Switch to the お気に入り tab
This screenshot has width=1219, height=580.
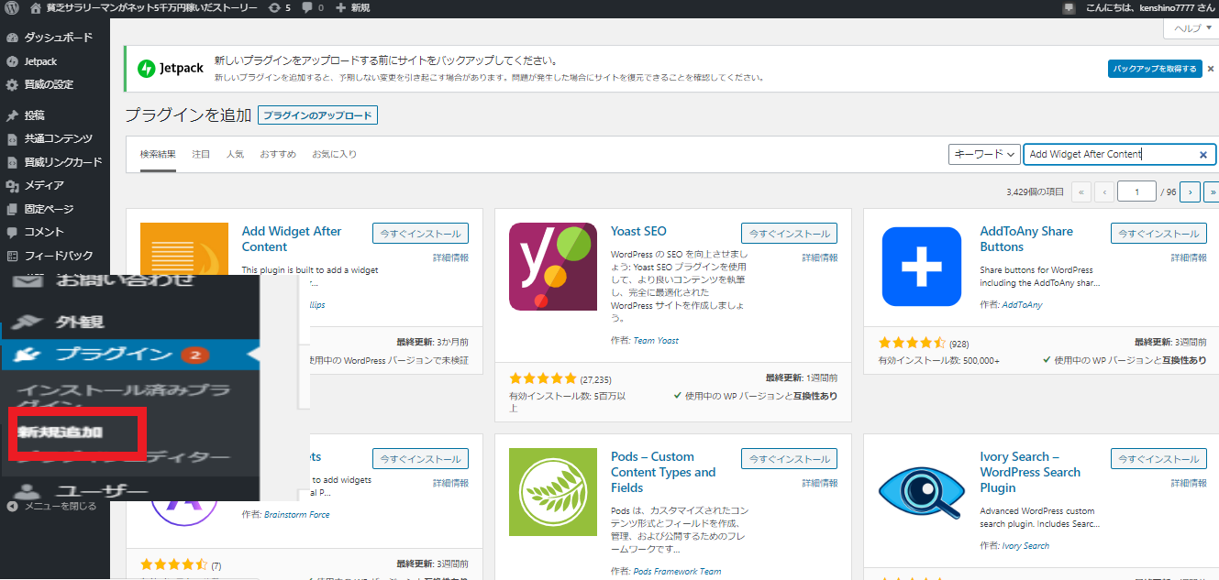pos(334,154)
